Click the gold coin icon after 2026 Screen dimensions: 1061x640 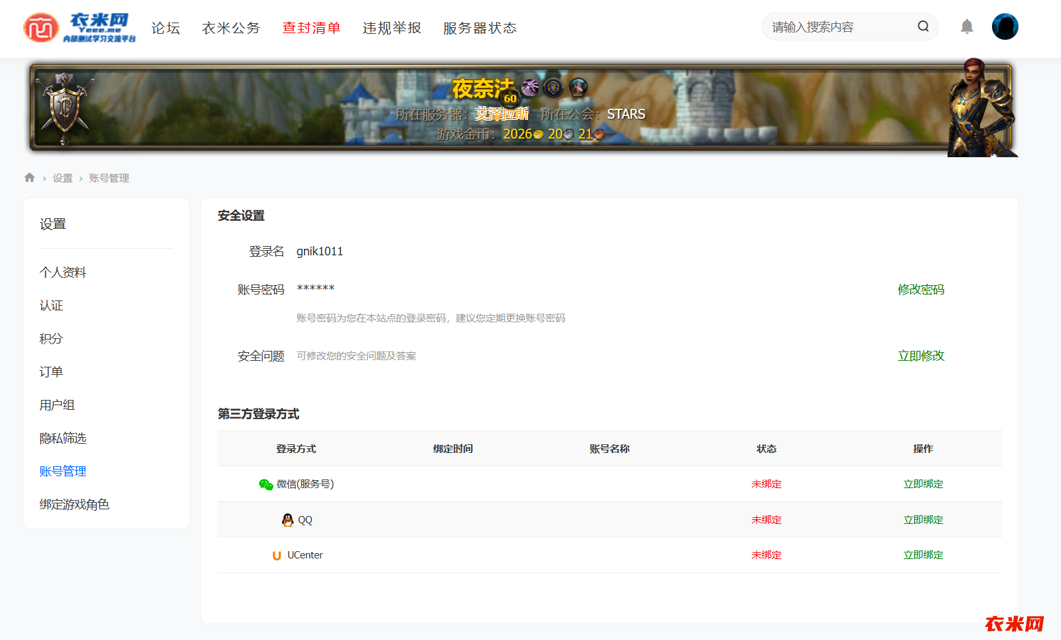coord(538,135)
